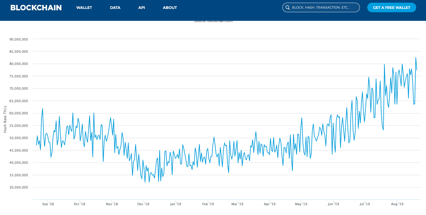Click the Sep '18 x-axis label
Screen dimensions: 426x215
tap(48, 204)
